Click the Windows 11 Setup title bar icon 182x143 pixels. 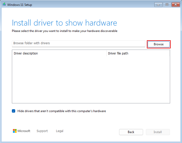coord(4,4)
